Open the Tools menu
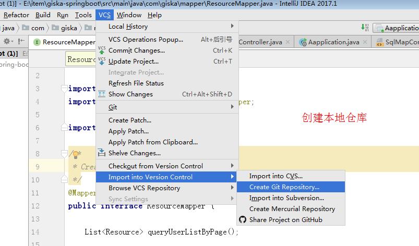419x246 pixels. click(x=83, y=15)
